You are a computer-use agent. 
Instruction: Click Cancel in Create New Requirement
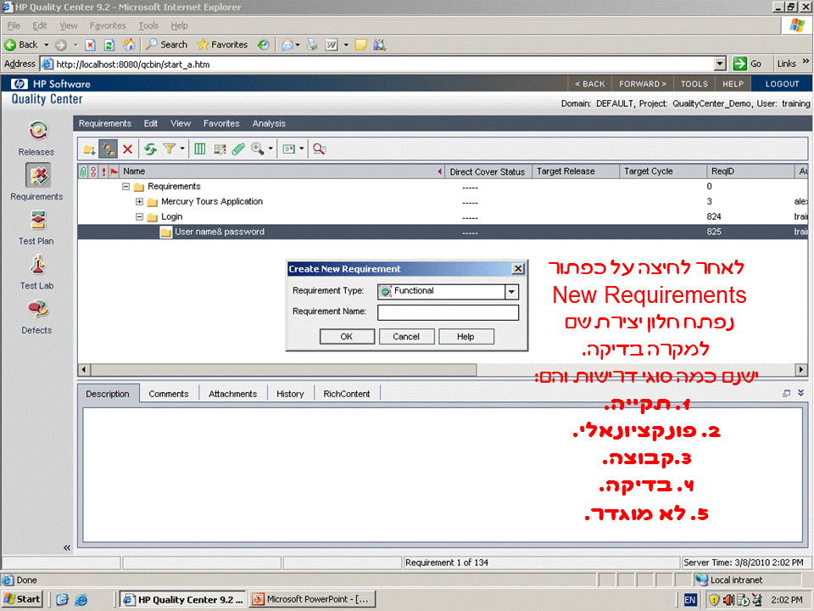[x=406, y=337]
